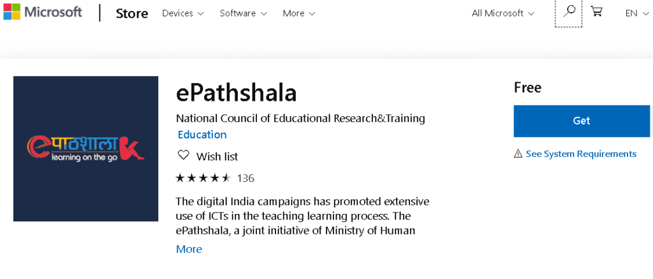This screenshot has width=653, height=279.
Task: Click the Microsoft wordmark text
Action: tap(54, 12)
